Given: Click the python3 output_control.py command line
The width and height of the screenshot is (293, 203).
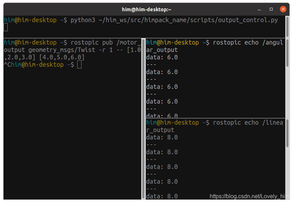Looking at the screenshot, I should point(141,20).
